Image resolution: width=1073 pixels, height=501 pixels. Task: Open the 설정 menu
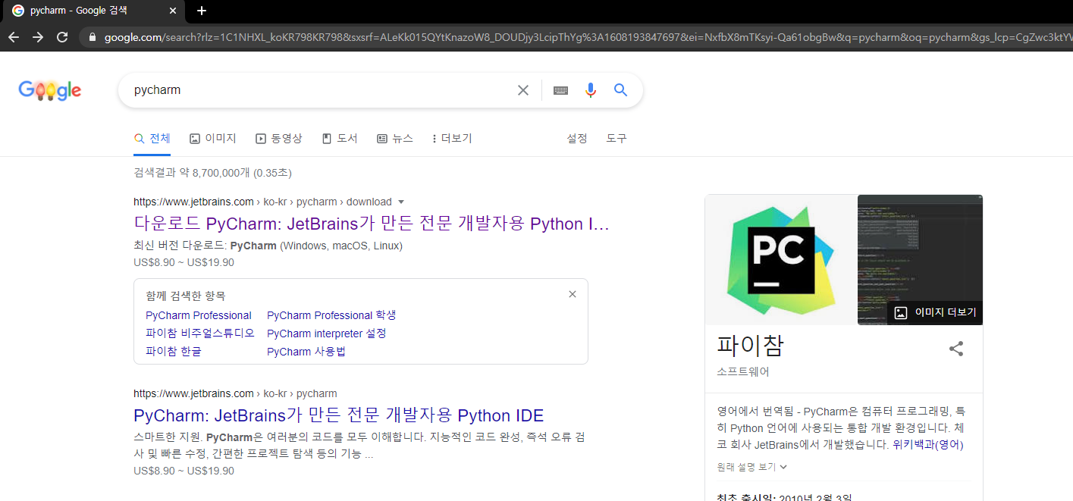[x=577, y=138]
